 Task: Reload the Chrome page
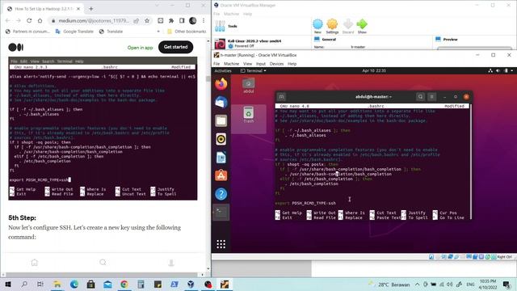(29, 20)
